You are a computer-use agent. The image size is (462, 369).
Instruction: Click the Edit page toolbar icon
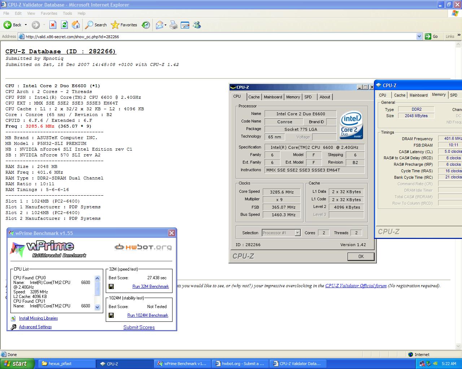(x=185, y=25)
